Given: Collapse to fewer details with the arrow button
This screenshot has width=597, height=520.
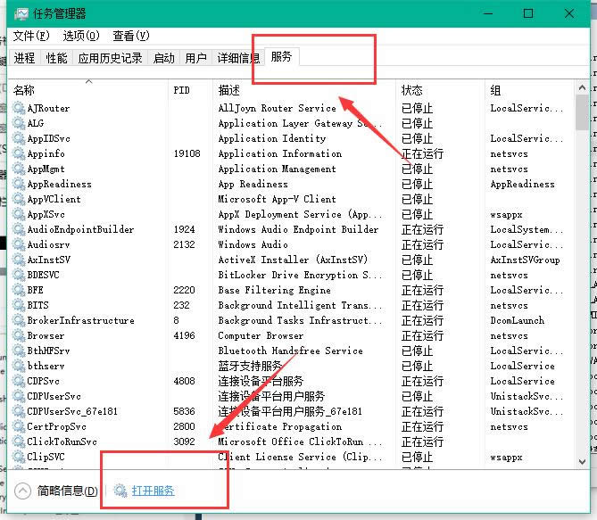Looking at the screenshot, I should [x=23, y=491].
